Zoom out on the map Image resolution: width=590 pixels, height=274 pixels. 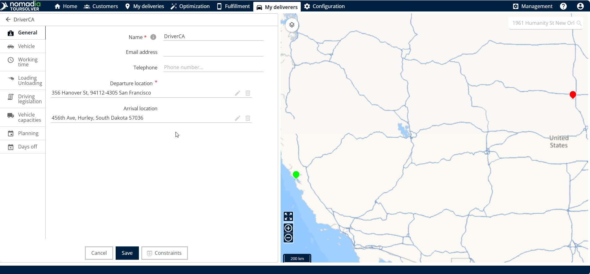point(288,238)
